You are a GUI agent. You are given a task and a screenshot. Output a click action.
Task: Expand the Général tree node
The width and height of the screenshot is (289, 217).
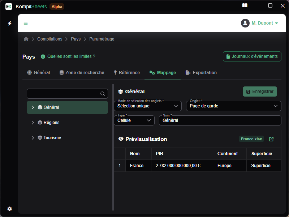(33, 107)
